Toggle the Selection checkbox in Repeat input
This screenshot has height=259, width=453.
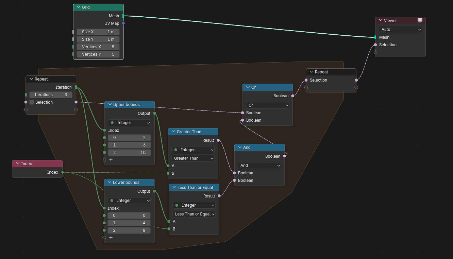[32, 102]
